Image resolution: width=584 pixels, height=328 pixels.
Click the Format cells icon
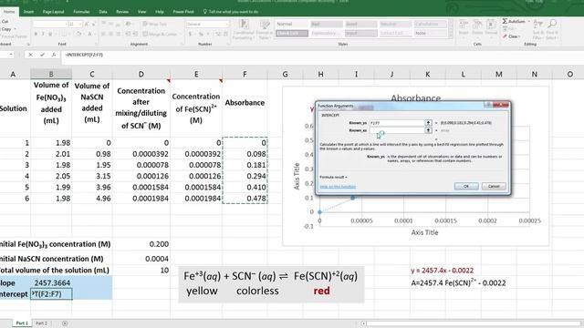[491, 26]
